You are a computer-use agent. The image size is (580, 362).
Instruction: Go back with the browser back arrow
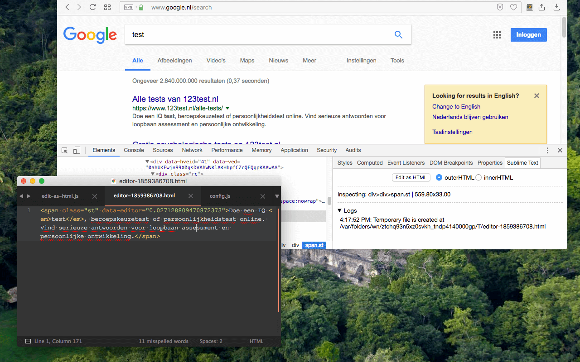click(67, 7)
